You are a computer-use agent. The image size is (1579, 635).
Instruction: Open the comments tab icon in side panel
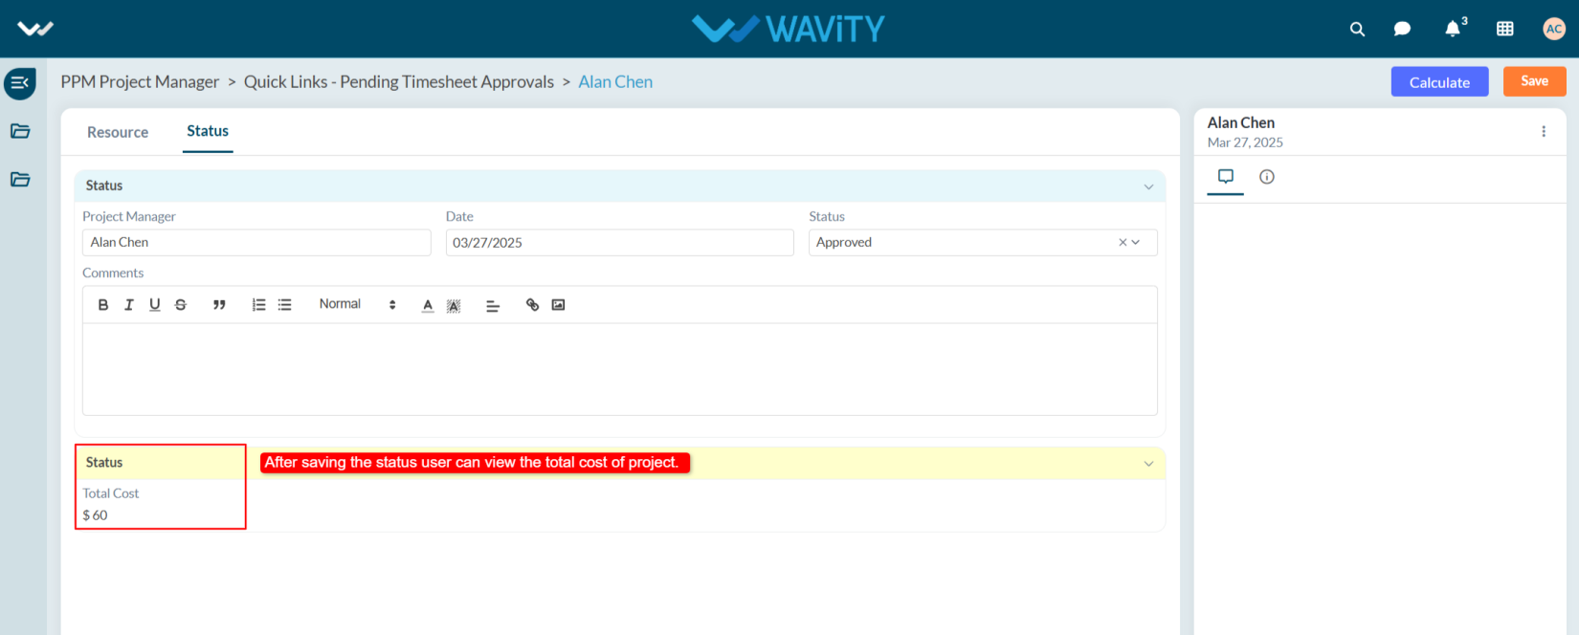click(1225, 177)
